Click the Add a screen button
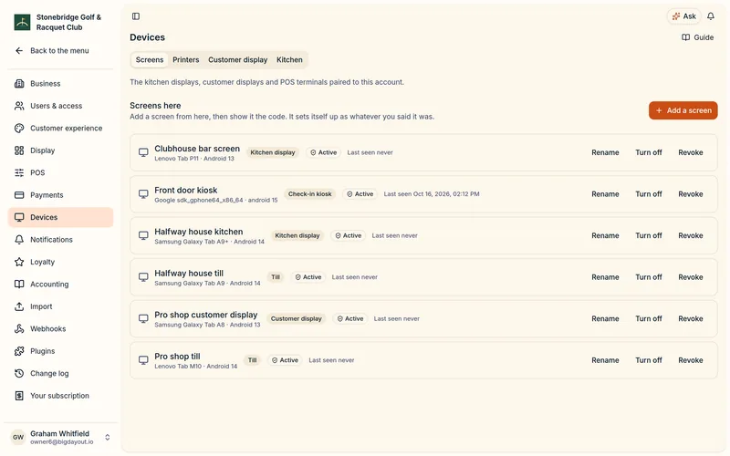Screen dimensions: 730x456 (x=683, y=110)
